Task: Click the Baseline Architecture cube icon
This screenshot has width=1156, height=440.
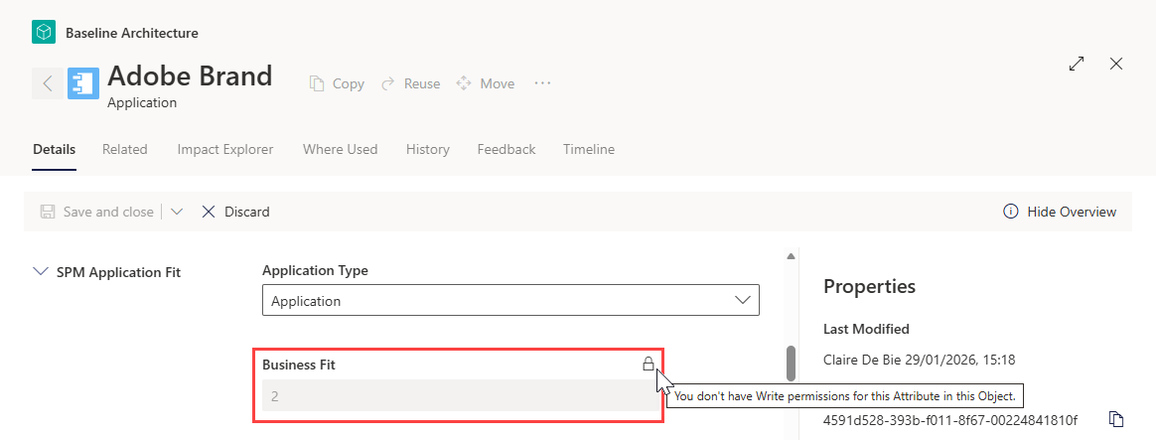Action: tap(45, 33)
